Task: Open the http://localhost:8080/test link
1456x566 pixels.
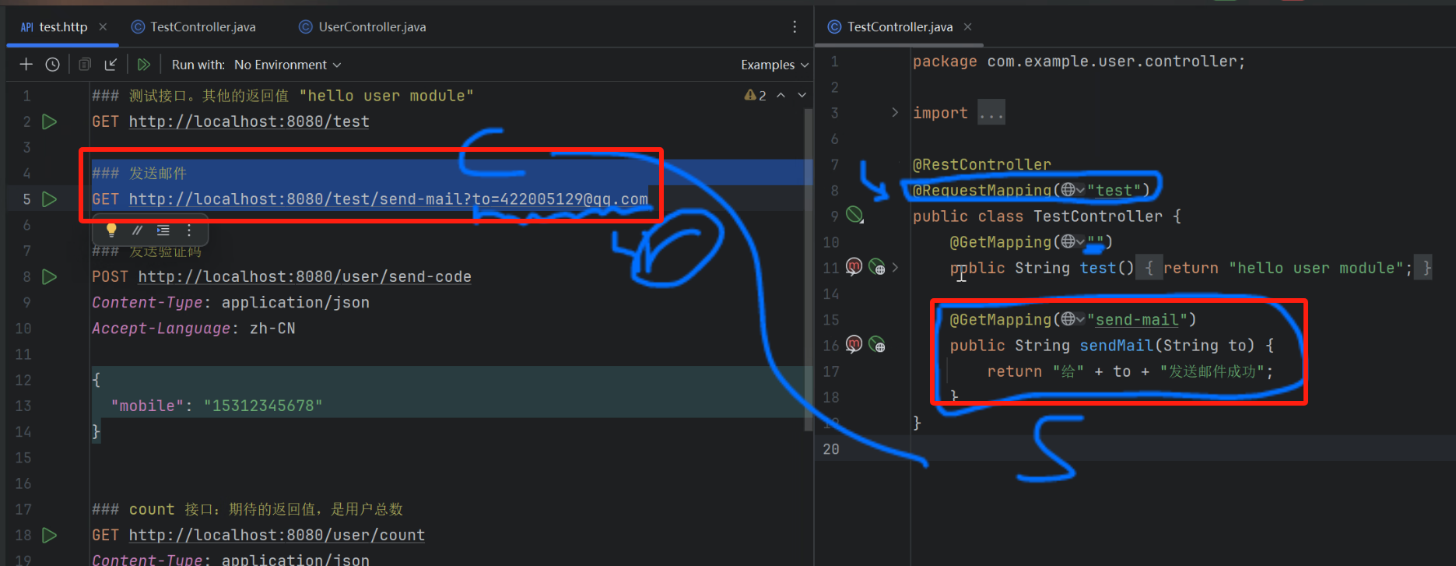Action: (249, 121)
